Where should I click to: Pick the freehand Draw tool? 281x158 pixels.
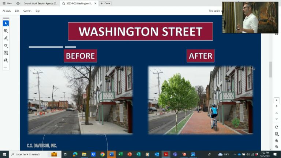[x=6, y=45]
